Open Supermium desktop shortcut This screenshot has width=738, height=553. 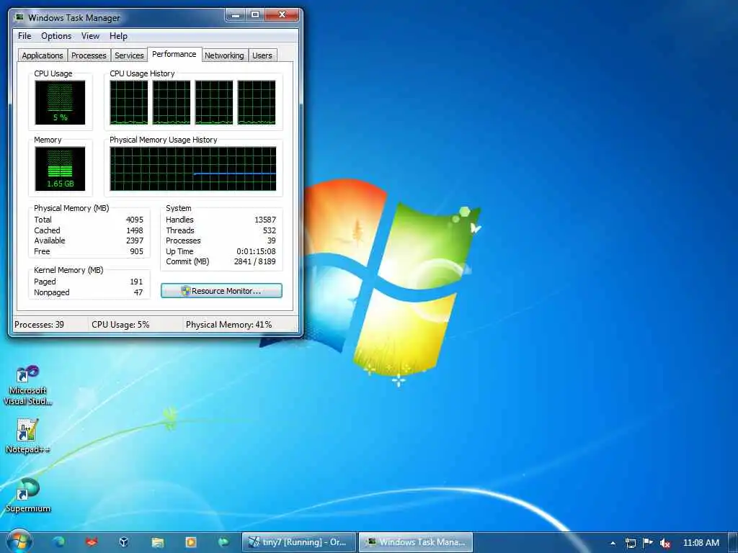coord(28,495)
